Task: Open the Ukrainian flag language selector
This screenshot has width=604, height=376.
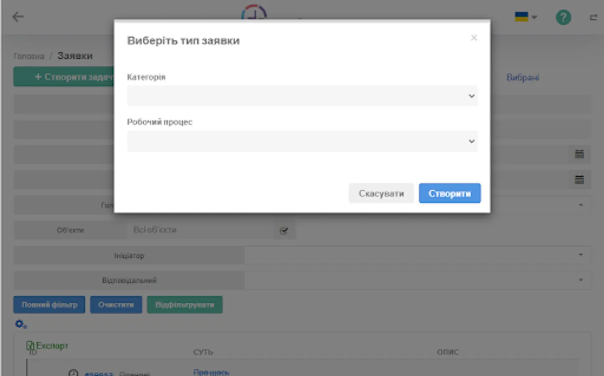Action: [525, 17]
